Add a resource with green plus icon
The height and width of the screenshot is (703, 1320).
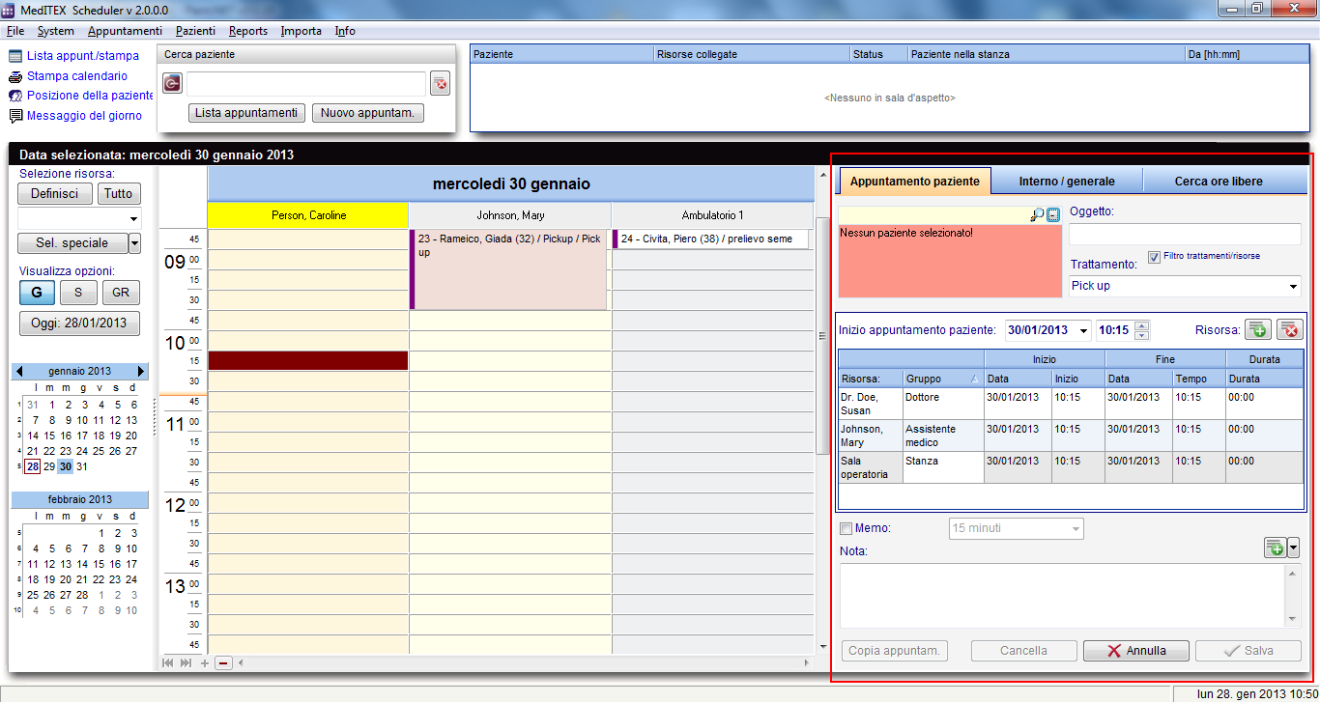pos(1257,330)
